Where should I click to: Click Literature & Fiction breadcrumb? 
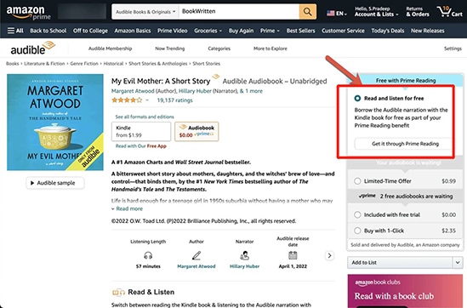coord(44,64)
